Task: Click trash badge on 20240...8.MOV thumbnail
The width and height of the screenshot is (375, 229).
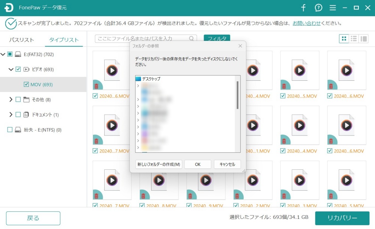Action: [143, 196]
